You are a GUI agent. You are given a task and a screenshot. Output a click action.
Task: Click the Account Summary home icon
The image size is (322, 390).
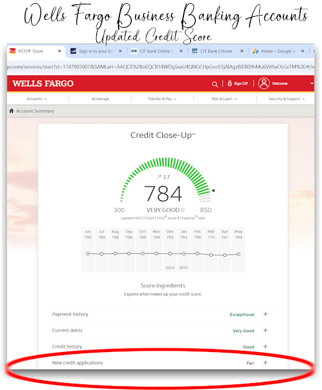pyautogui.click(x=11, y=111)
